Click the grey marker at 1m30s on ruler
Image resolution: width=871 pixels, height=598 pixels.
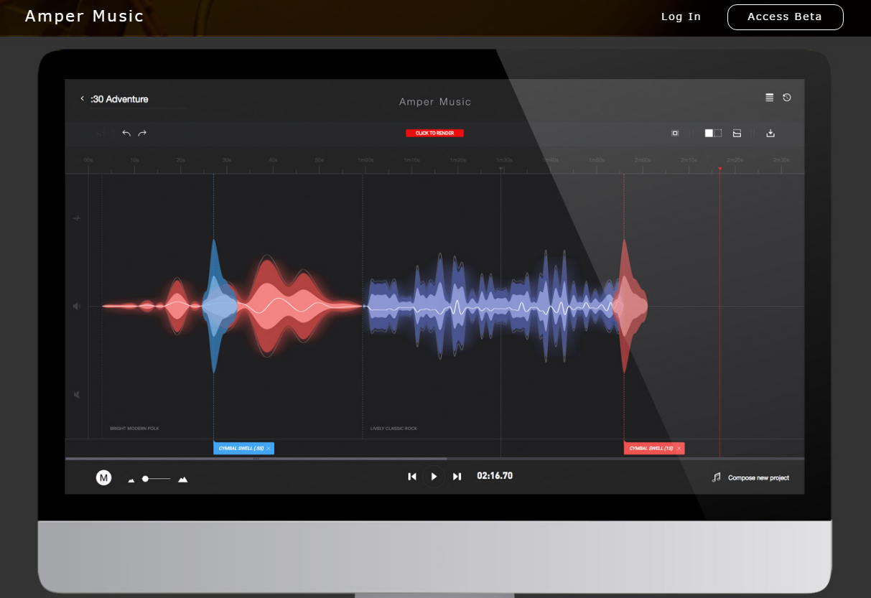pos(501,169)
